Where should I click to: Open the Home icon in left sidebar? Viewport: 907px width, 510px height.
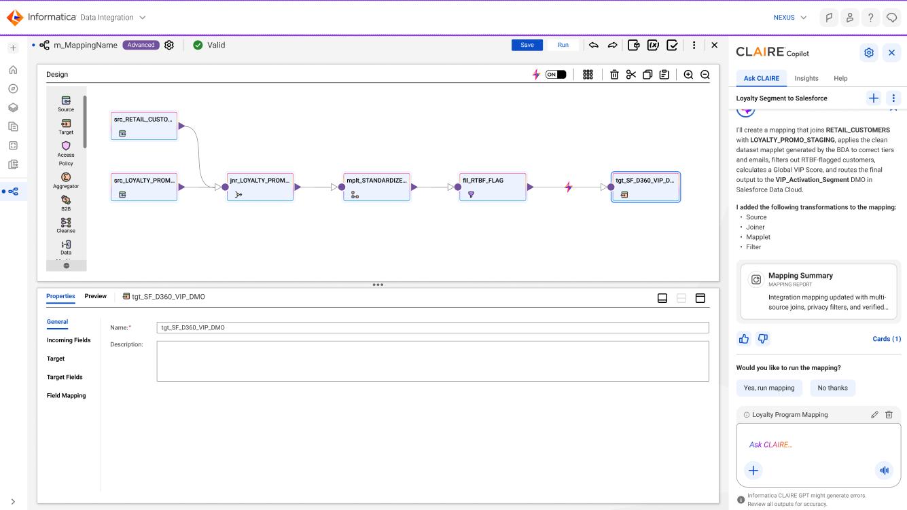(13, 69)
